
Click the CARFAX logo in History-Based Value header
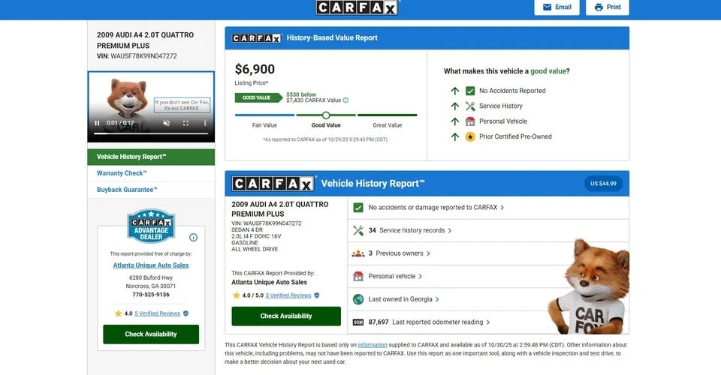pos(257,38)
